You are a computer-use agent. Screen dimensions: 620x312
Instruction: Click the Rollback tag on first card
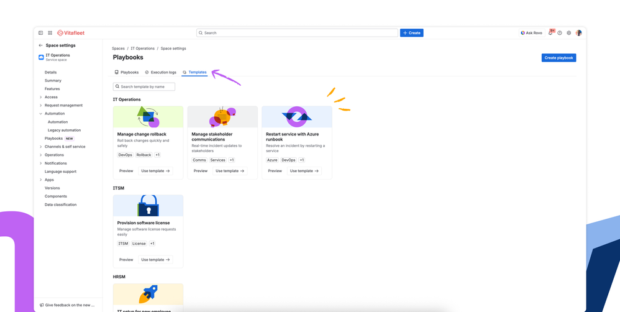point(144,155)
